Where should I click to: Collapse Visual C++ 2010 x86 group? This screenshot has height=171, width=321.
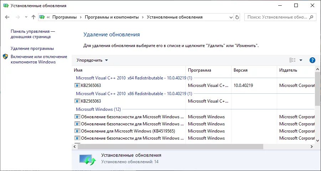pyautogui.click(x=134, y=93)
